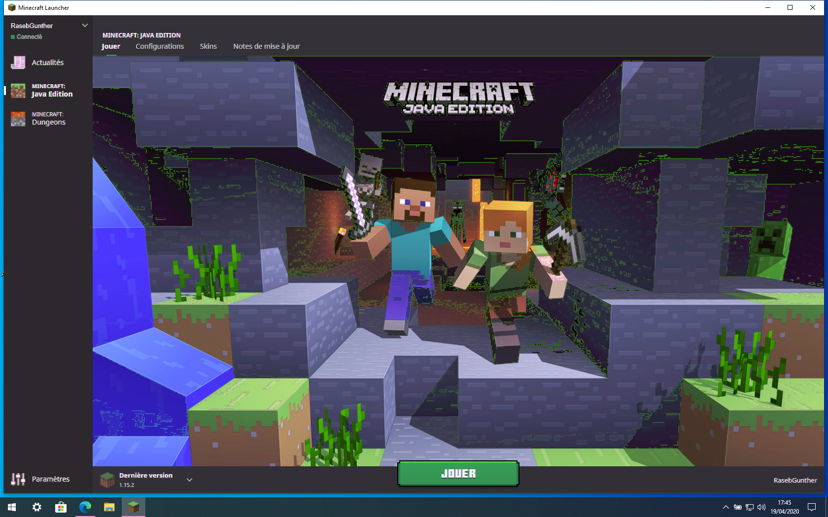Open File Explorer from the taskbar

tap(109, 507)
